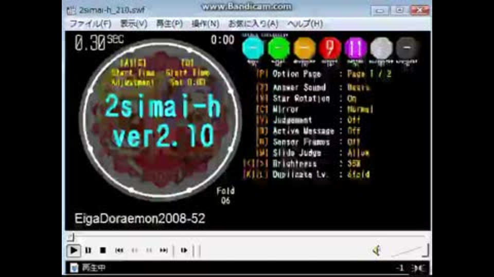Screen dimensions: 494x277
Task: Toggle the Sensor Frames 'Off' value
Action: tap(354, 142)
